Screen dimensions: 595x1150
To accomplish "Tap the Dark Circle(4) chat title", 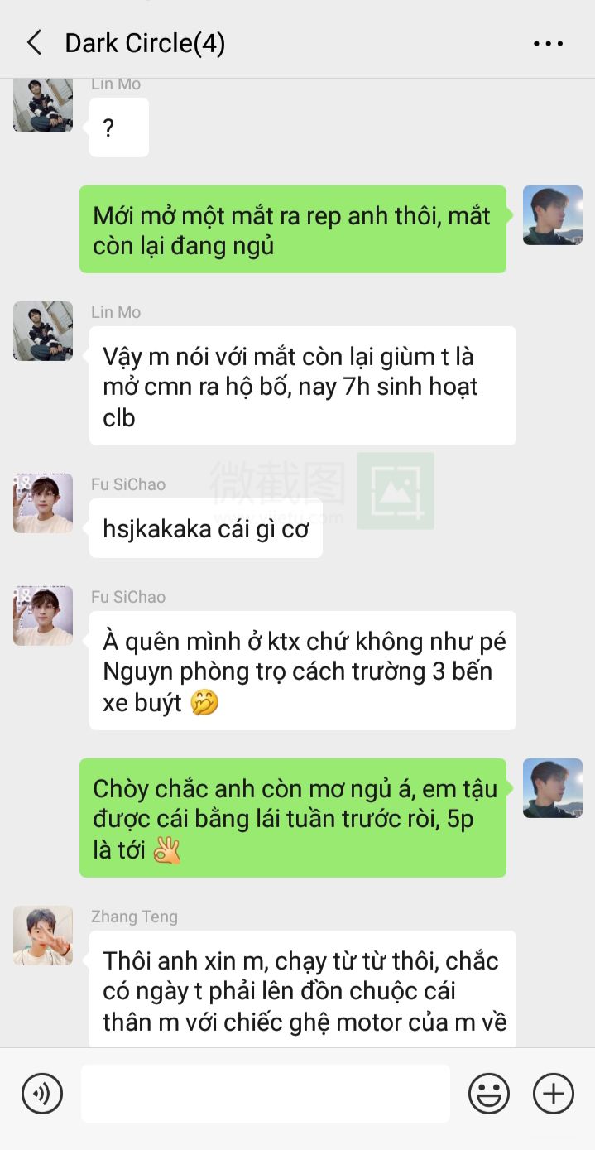I will click(x=145, y=43).
